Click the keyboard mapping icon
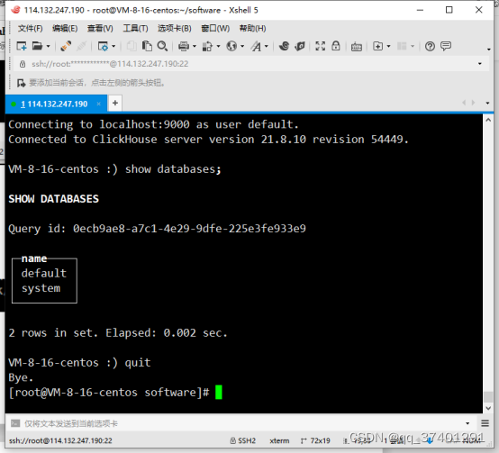The image size is (499, 453). click(x=357, y=47)
